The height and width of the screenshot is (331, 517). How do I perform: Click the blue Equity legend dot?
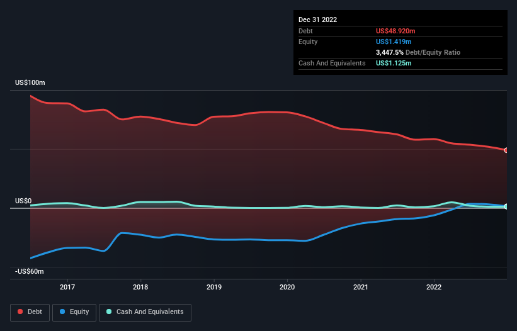point(62,311)
